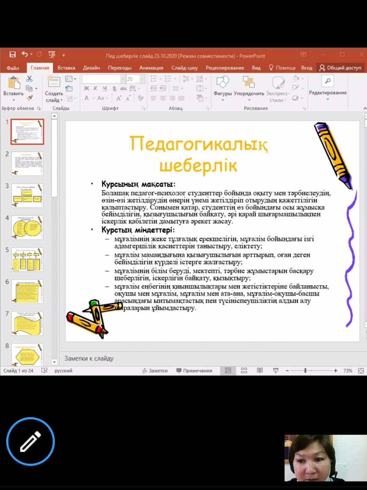Toggle the Comments (Примечания) pane
The width and height of the screenshot is (367, 490).
pyautogui.click(x=194, y=371)
